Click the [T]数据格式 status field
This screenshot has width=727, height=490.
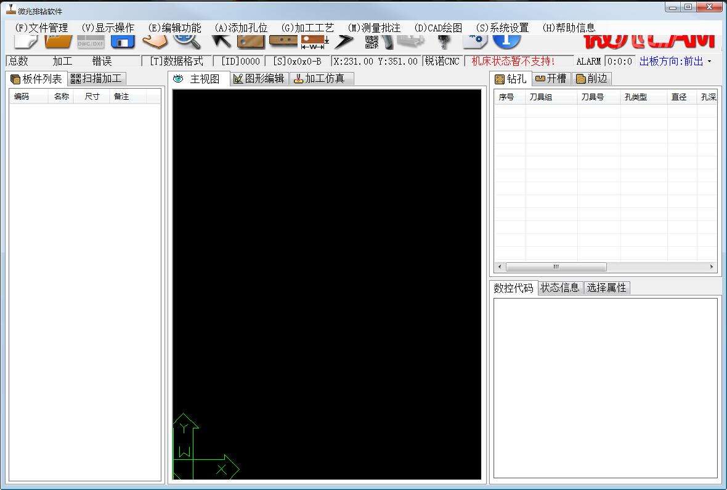pyautogui.click(x=177, y=61)
